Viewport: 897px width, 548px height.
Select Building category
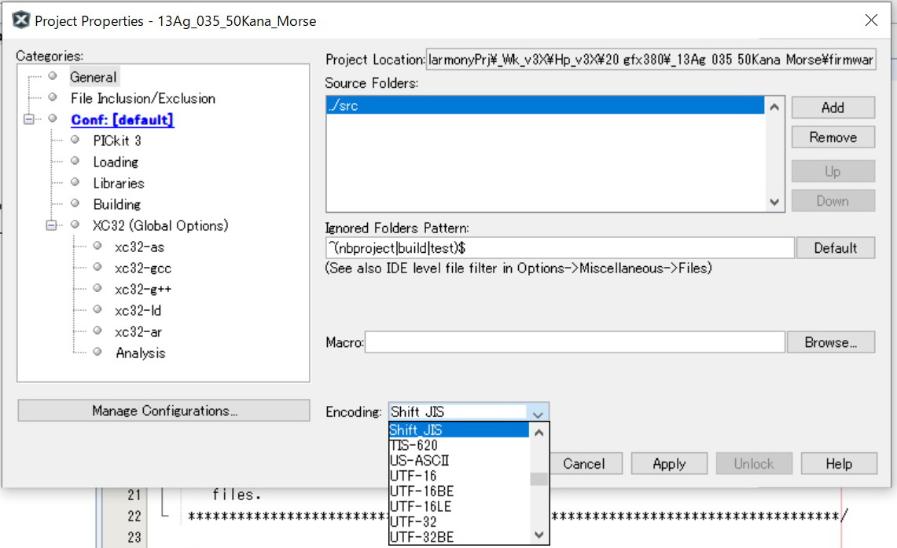coord(116,204)
